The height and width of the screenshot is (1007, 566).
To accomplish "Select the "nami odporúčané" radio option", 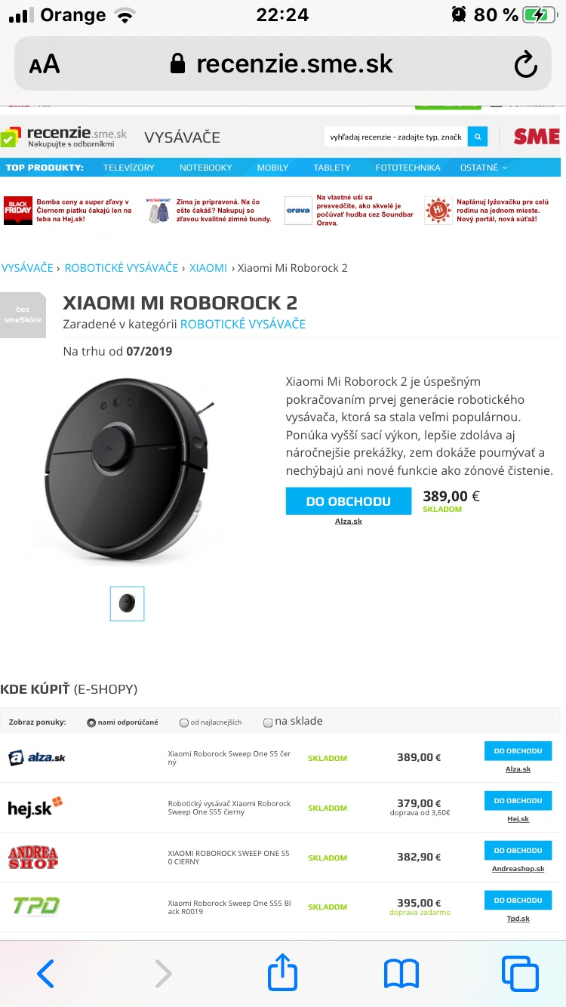I will (91, 722).
